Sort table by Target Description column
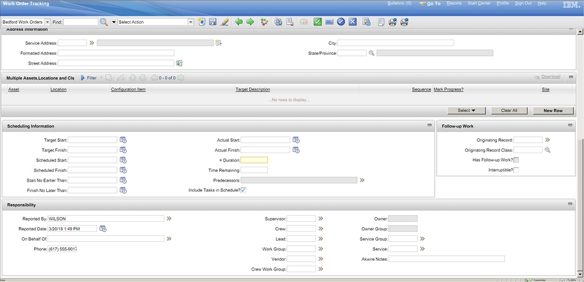Viewport: 584px width, 282px height. 253,89
